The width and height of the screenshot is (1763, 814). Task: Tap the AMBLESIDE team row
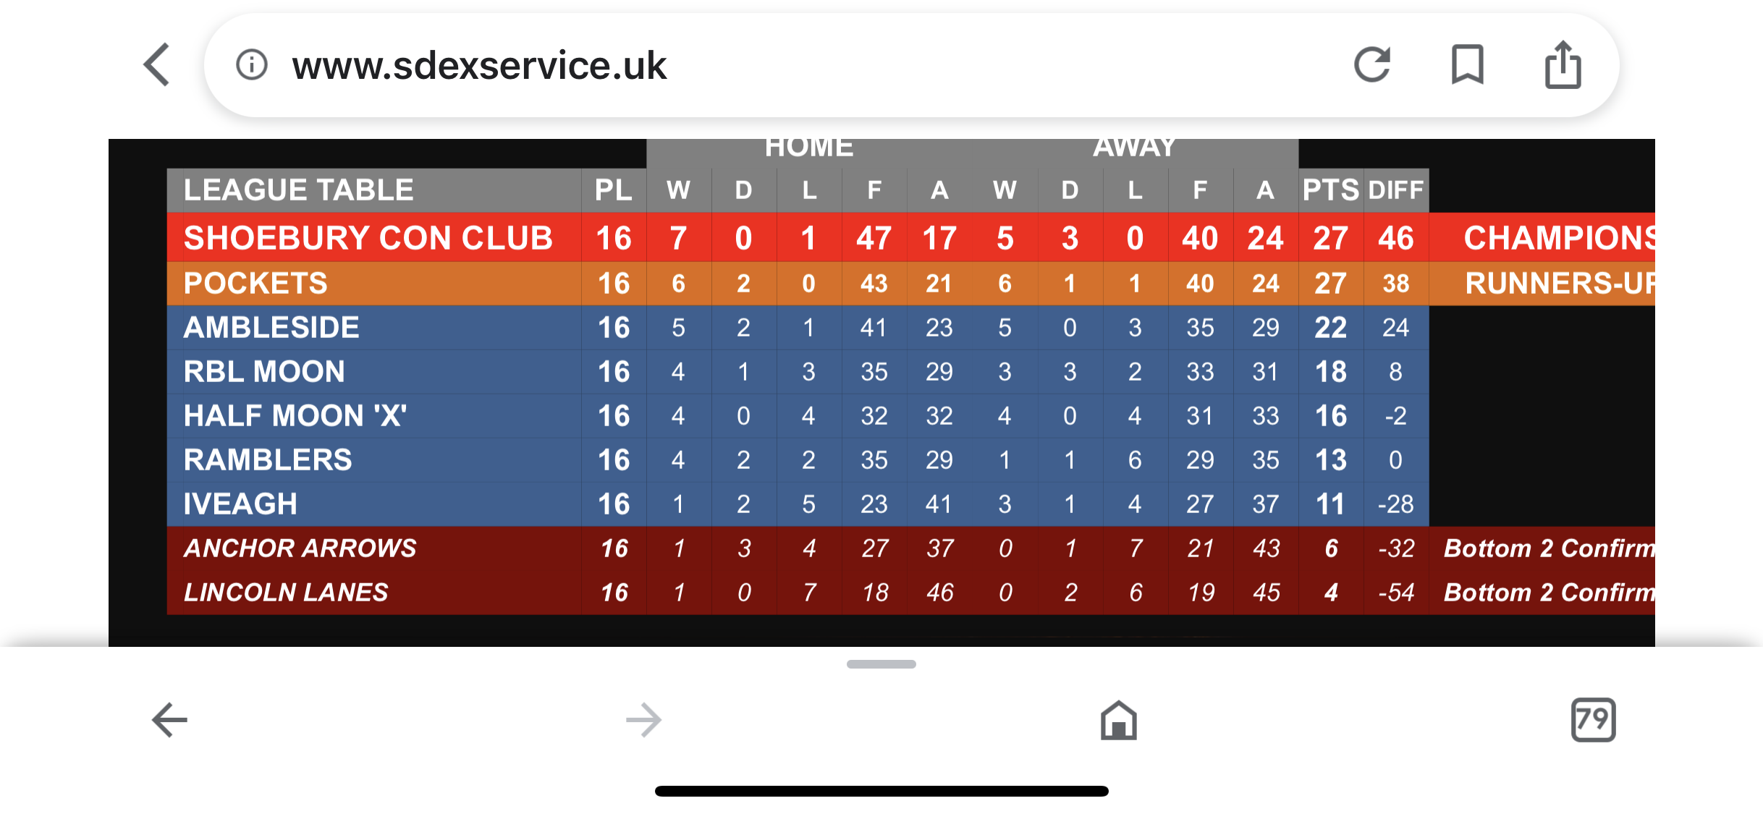(798, 327)
